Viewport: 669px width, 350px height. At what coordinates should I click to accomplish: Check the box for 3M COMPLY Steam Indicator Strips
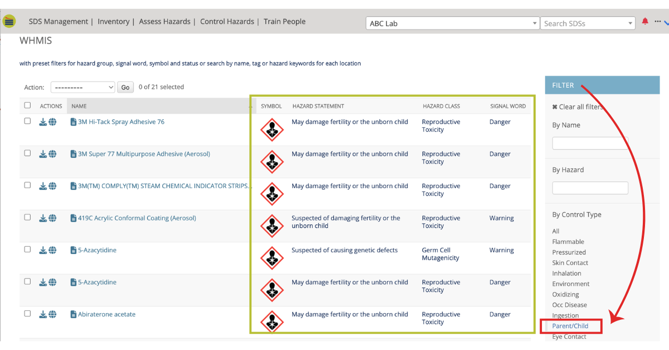[27, 185]
